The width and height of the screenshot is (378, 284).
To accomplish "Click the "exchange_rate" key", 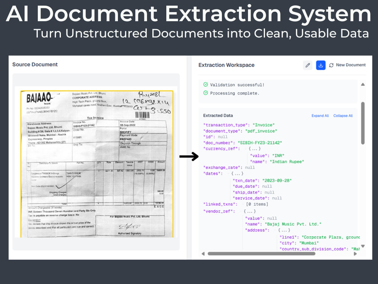I will click(x=223, y=167).
